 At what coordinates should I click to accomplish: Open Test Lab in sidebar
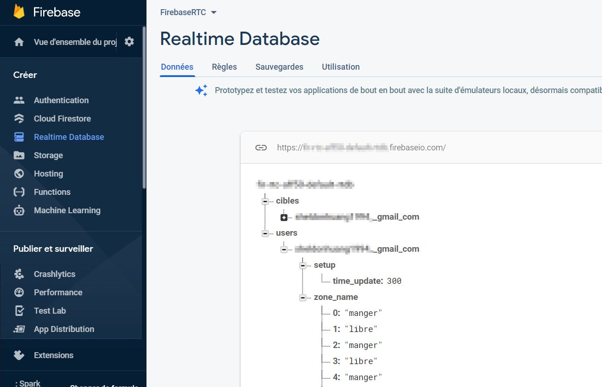pos(50,310)
